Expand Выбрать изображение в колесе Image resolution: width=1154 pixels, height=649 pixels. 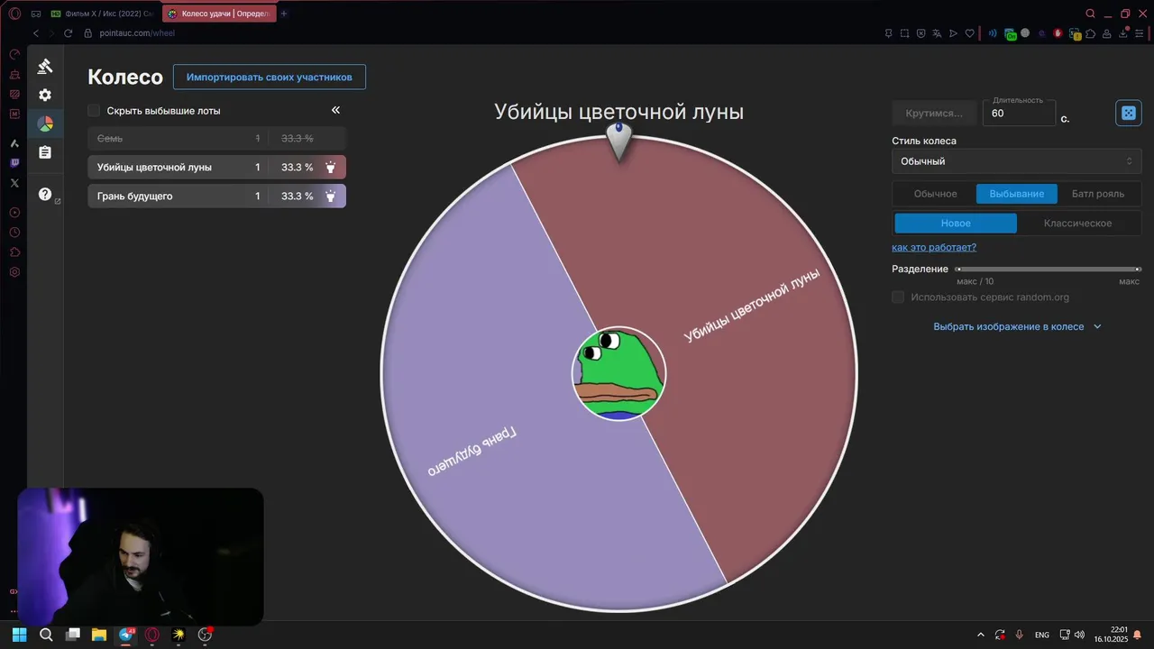(x=1017, y=326)
